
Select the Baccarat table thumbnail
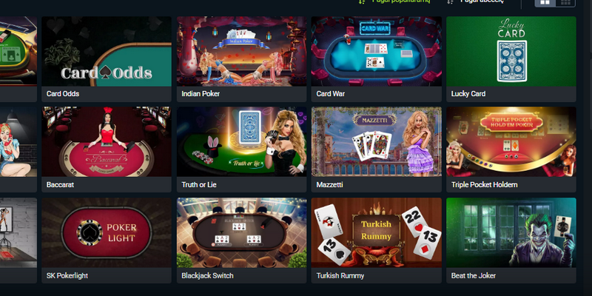click(107, 141)
